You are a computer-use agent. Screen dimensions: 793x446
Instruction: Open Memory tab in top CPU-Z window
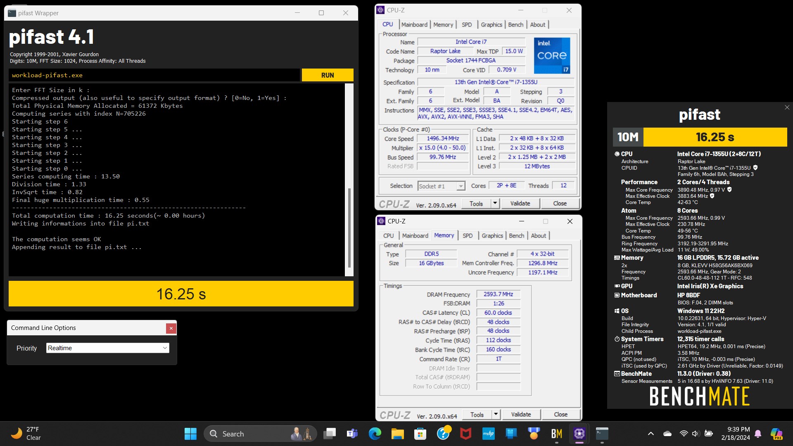point(443,25)
